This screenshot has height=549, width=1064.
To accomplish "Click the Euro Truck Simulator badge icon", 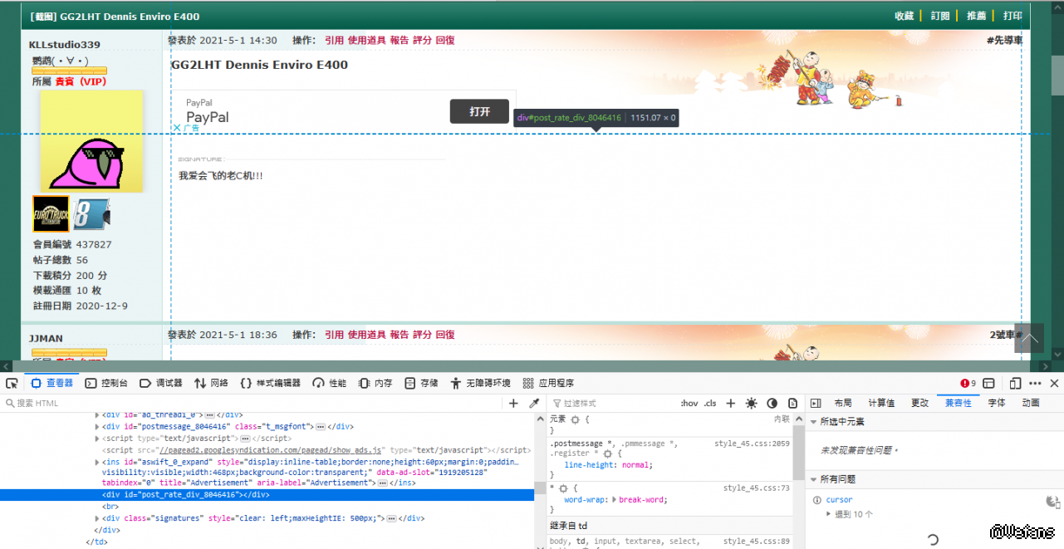I will point(51,214).
